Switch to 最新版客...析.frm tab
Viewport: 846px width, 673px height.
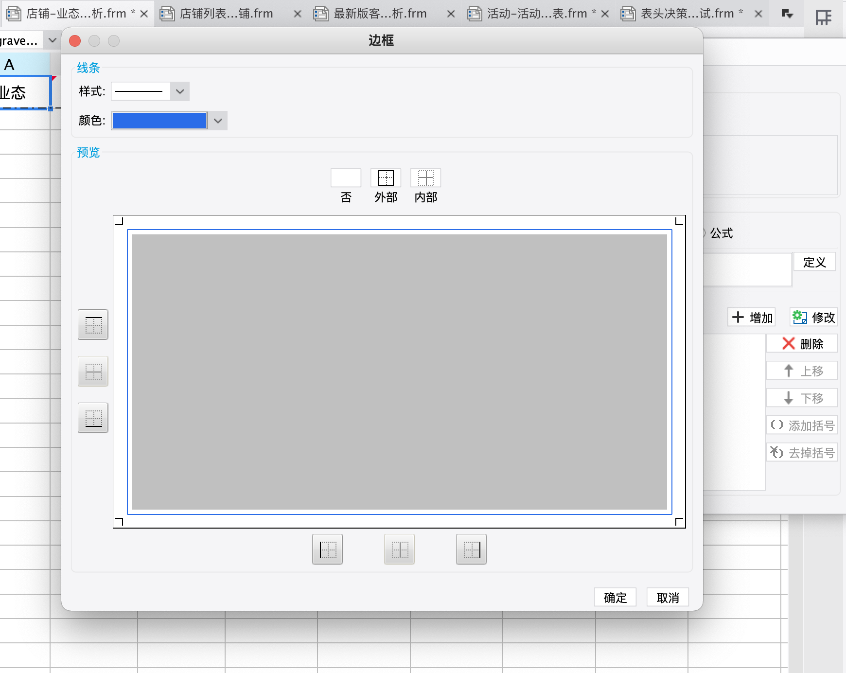coord(380,14)
